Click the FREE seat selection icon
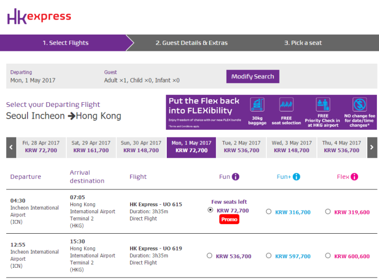Viewport: 379px width, 279px height. [287, 104]
